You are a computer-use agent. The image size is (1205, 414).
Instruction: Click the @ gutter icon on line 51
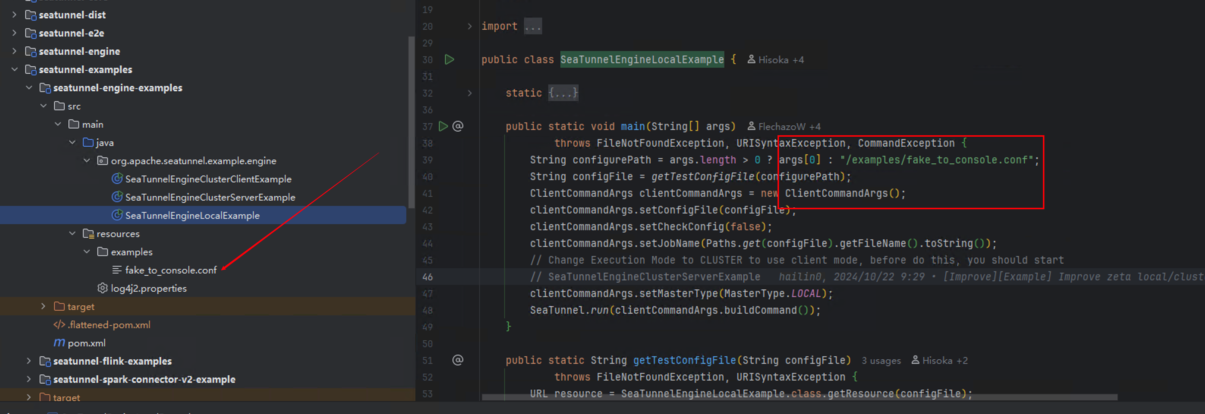(x=458, y=360)
